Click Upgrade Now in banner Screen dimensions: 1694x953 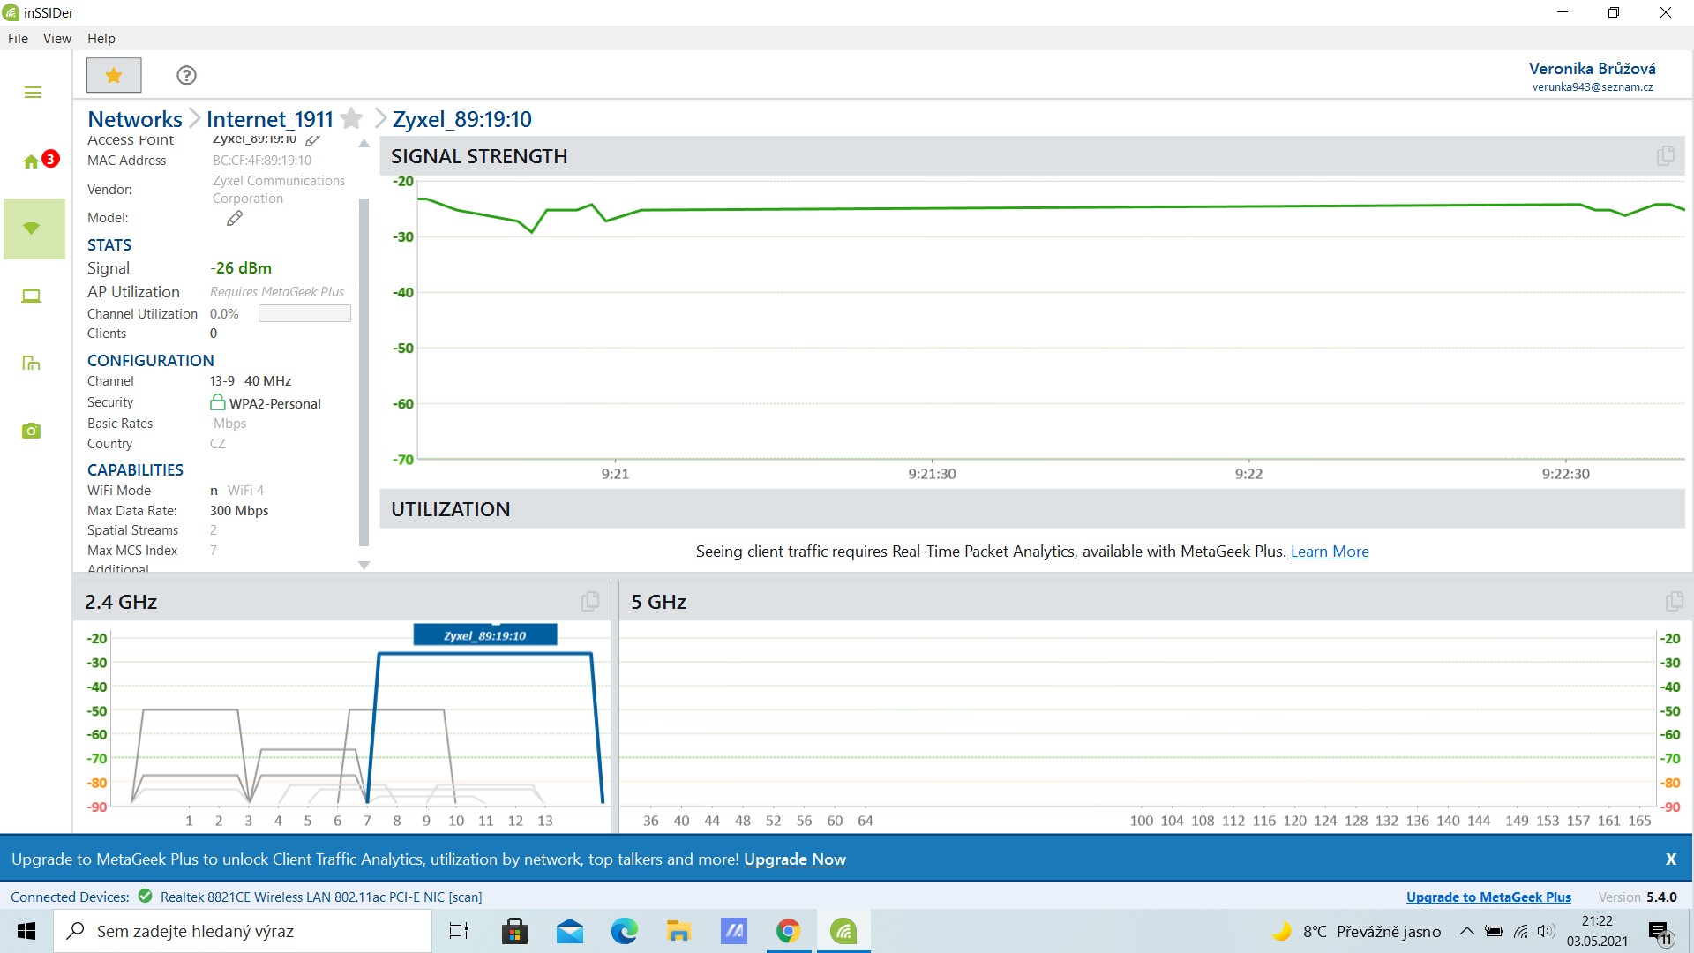coord(794,859)
